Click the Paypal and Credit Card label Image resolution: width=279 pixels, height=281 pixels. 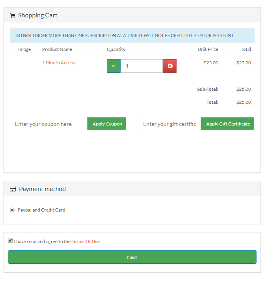[x=41, y=210]
